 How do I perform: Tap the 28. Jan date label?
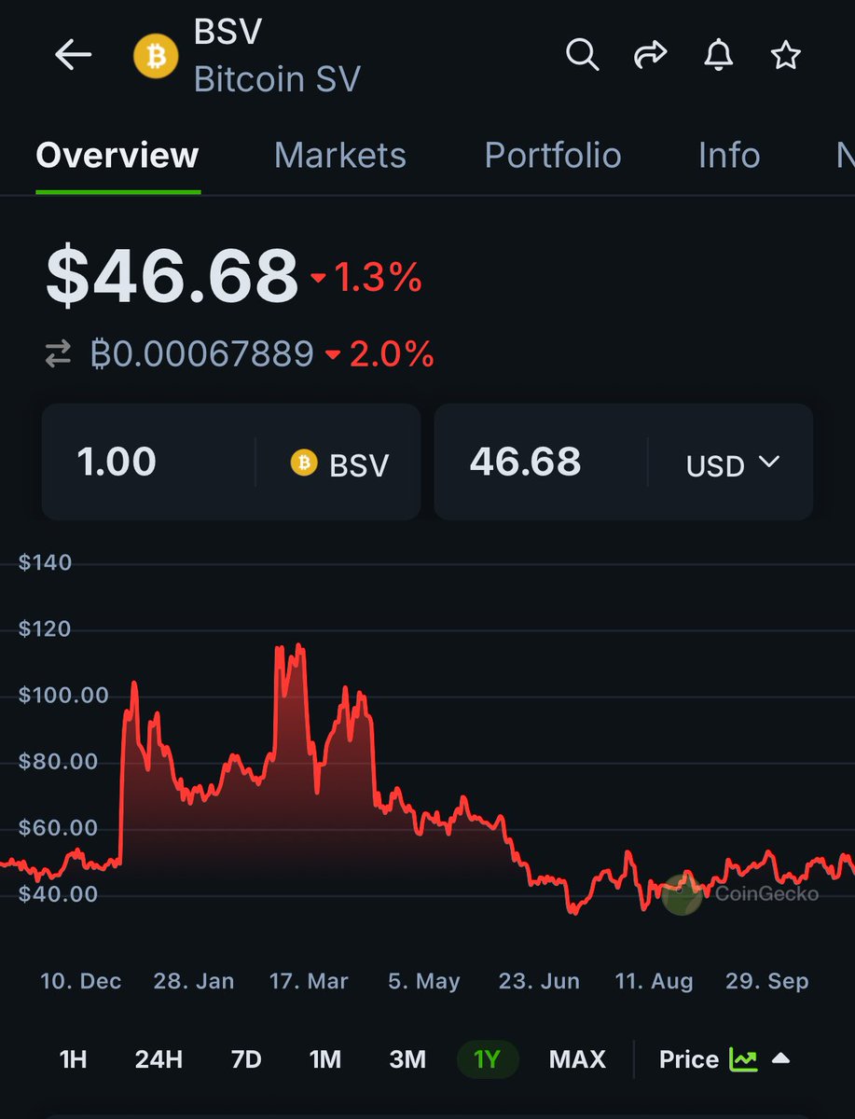tap(194, 981)
